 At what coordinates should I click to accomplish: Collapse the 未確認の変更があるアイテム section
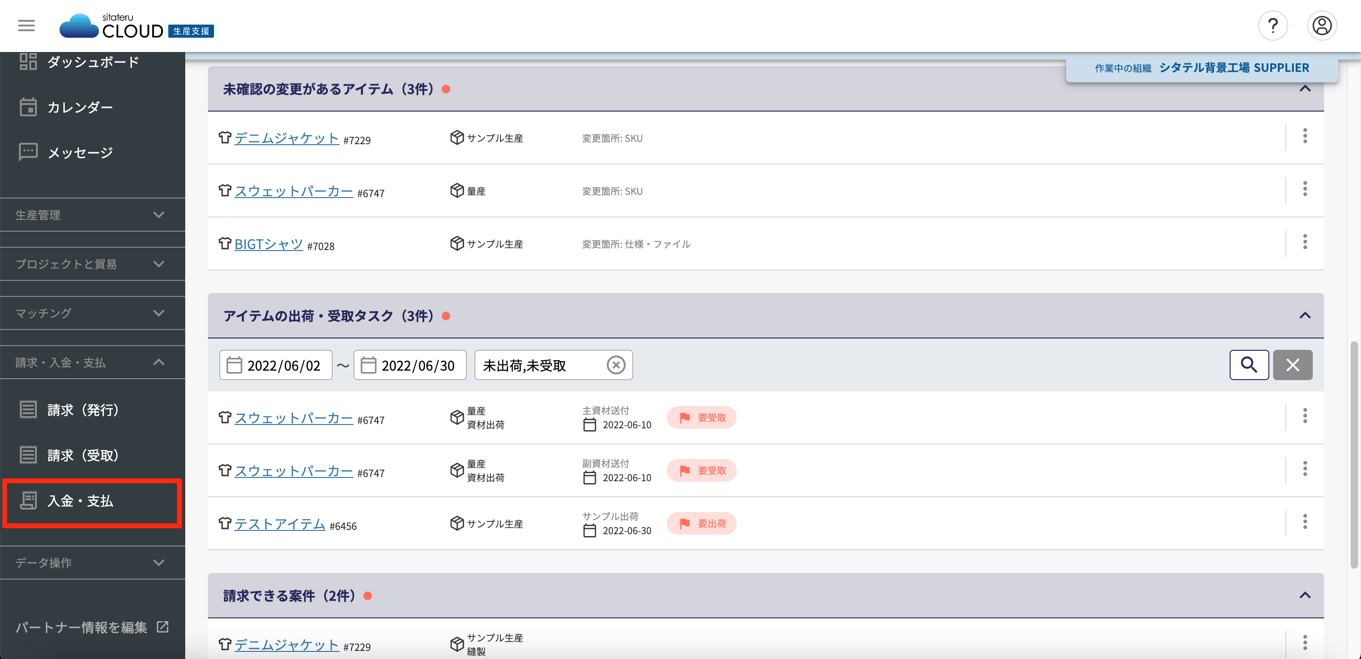tap(1304, 88)
